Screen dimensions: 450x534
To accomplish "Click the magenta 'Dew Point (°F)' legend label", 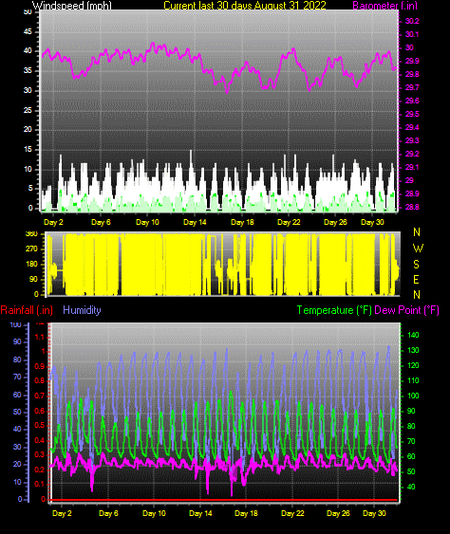I will (x=406, y=310).
